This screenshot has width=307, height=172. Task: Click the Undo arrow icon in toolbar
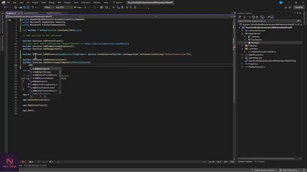tap(33, 8)
